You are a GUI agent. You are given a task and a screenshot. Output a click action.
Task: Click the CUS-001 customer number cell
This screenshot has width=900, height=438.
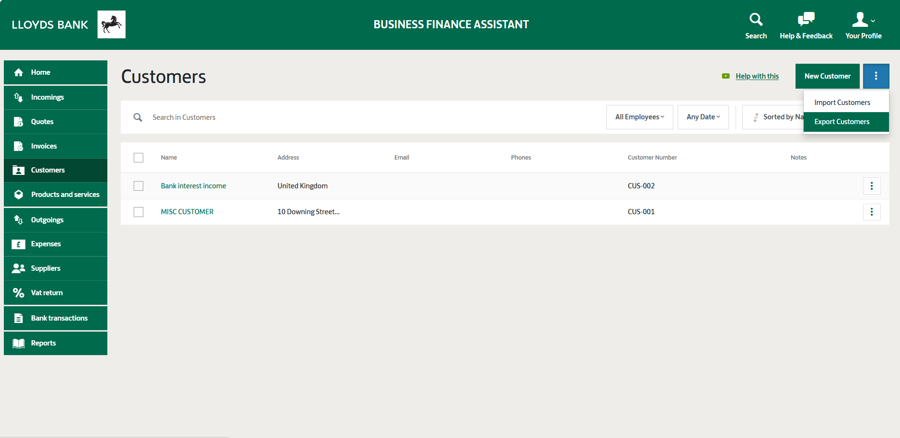(641, 212)
